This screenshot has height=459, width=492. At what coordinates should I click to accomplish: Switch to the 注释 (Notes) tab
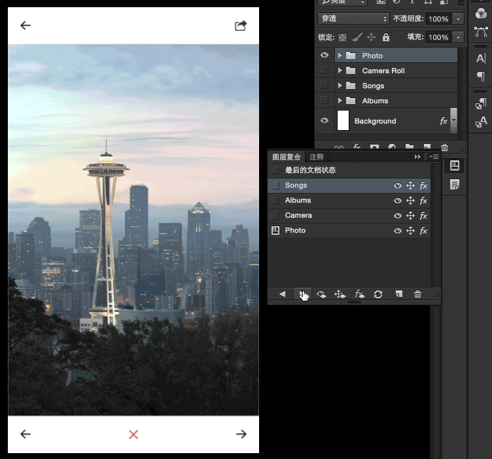[317, 157]
